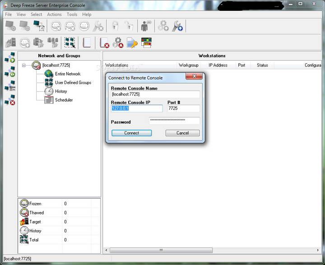
Task: Select the [localhost:7725] console node
Action: pyautogui.click(x=56, y=65)
